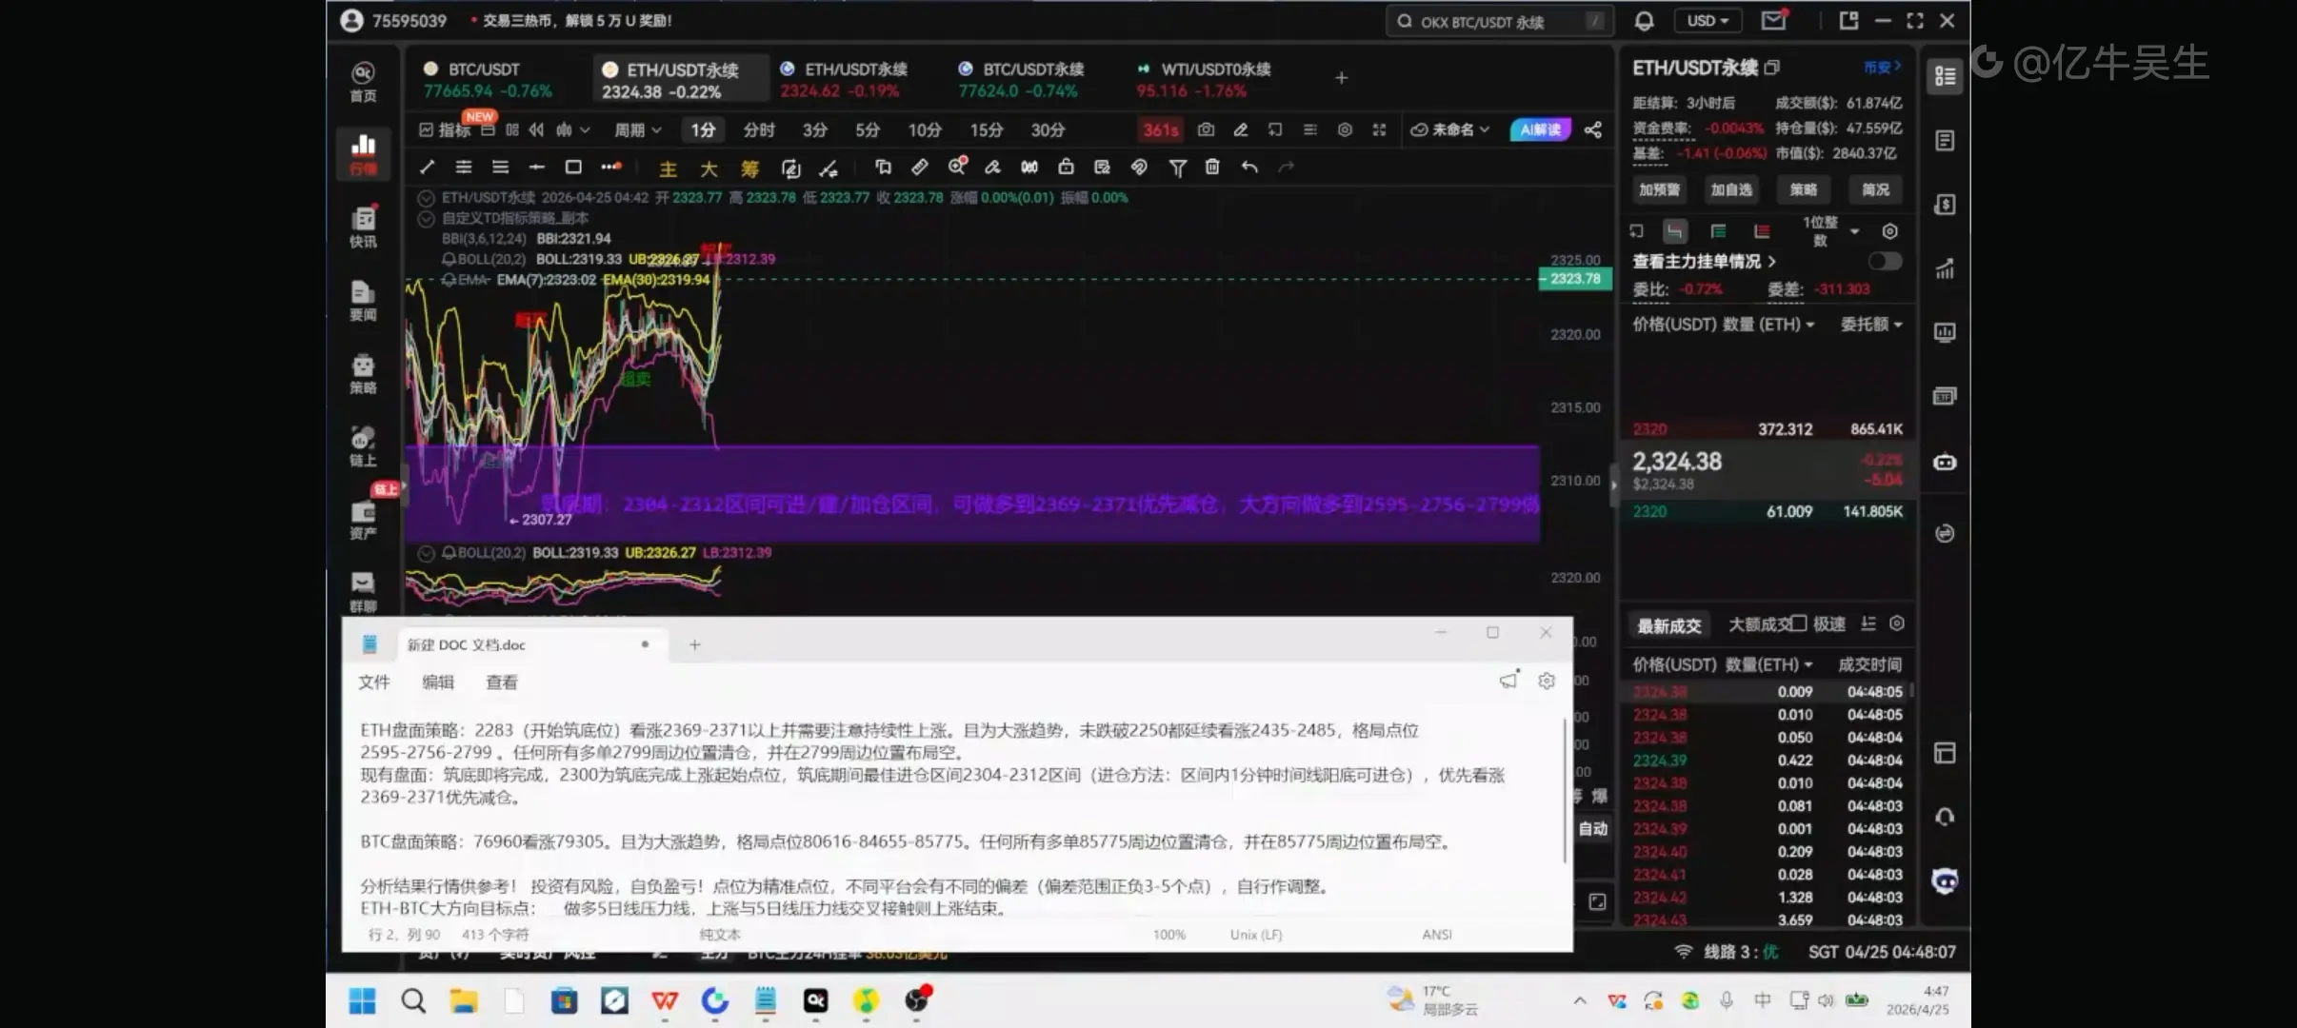The height and width of the screenshot is (1028, 2297).
Task: Open the 编辑 menu in notepad
Action: (438, 682)
